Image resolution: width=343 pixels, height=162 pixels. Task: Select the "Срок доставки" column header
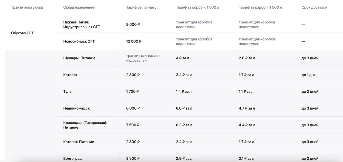coord(314,7)
